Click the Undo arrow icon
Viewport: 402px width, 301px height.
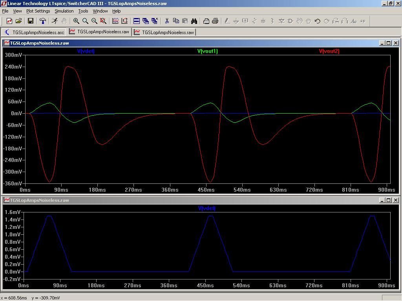tap(318, 21)
